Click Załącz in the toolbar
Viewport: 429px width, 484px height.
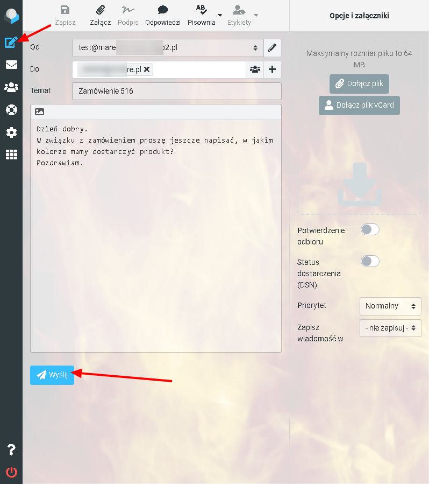pos(100,15)
